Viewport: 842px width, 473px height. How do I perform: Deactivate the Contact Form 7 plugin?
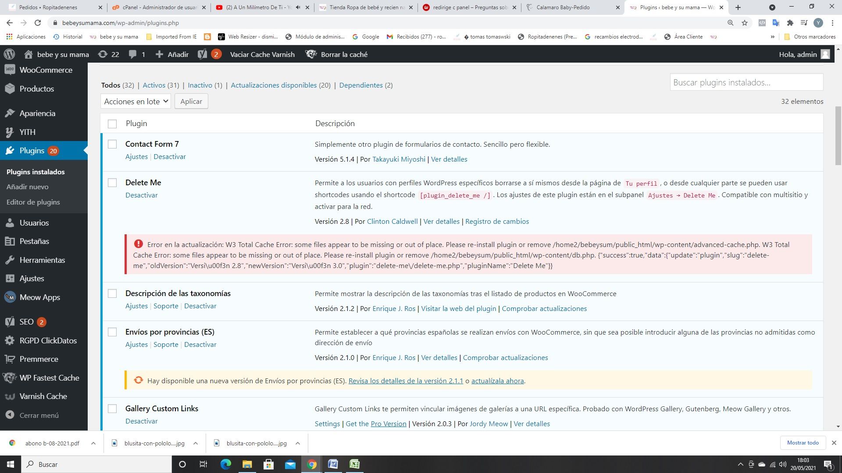(170, 157)
